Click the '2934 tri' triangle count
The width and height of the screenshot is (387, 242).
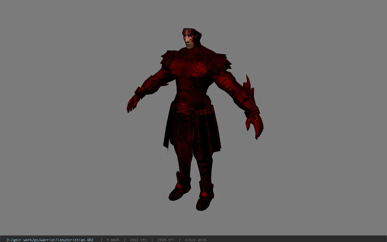(166, 240)
